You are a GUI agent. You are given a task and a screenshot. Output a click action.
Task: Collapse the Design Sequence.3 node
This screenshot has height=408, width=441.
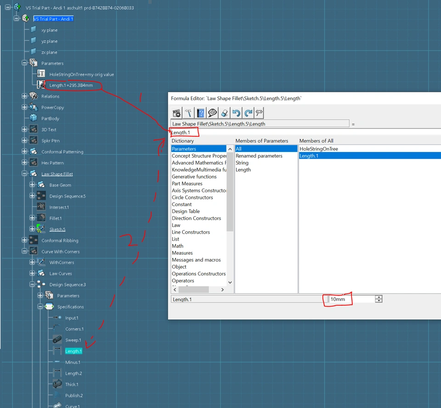click(x=32, y=285)
